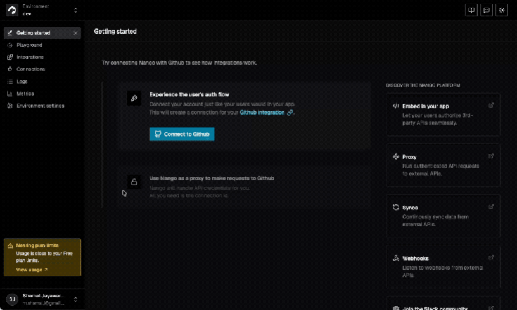The width and height of the screenshot is (517, 310).
Task: Click the SJ user avatar
Action: (x=12, y=299)
